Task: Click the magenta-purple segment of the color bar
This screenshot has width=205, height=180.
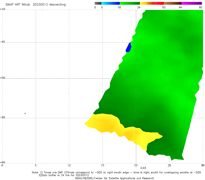Action: click(x=192, y=3)
